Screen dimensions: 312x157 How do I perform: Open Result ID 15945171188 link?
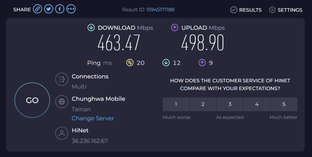point(160,9)
